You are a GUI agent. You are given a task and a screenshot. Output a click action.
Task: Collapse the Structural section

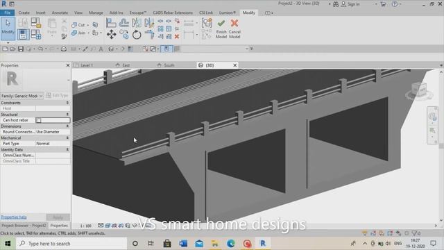point(67,114)
